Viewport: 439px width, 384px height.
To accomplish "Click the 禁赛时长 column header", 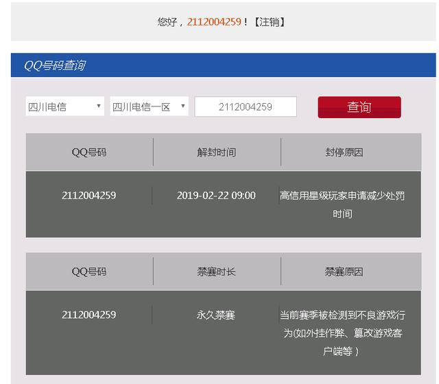I will pyautogui.click(x=217, y=271).
